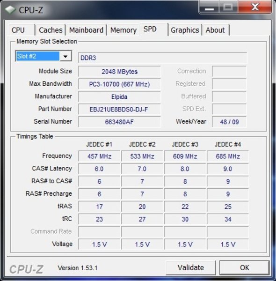The image size is (276, 281).
Task: Click the Validate button
Action: coord(191,268)
